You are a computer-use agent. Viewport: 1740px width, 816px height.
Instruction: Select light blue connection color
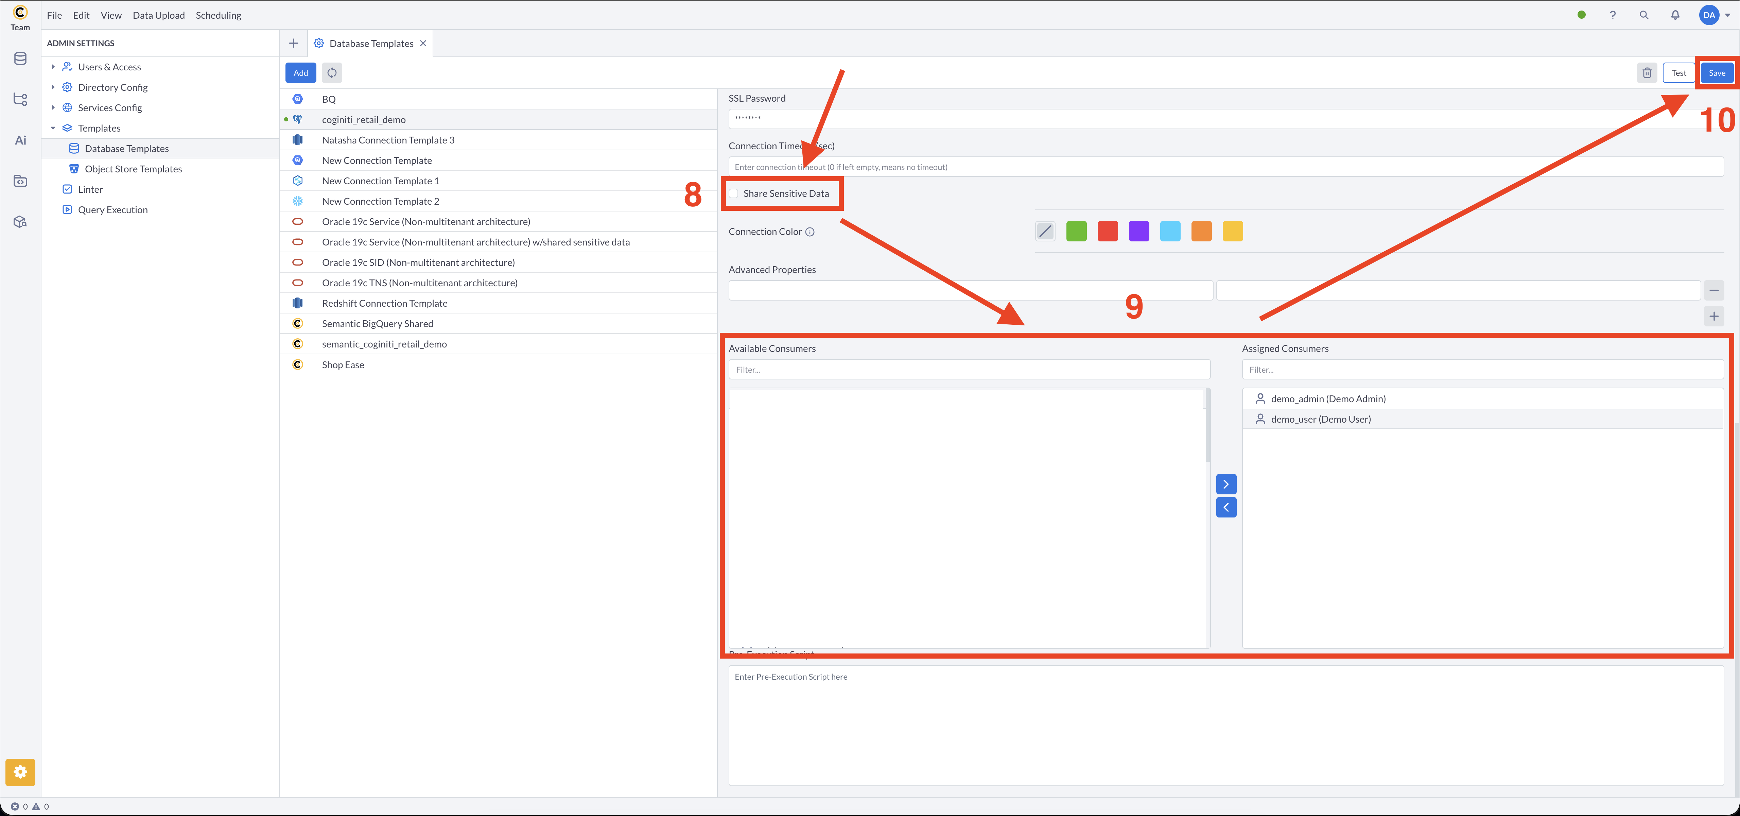point(1170,232)
